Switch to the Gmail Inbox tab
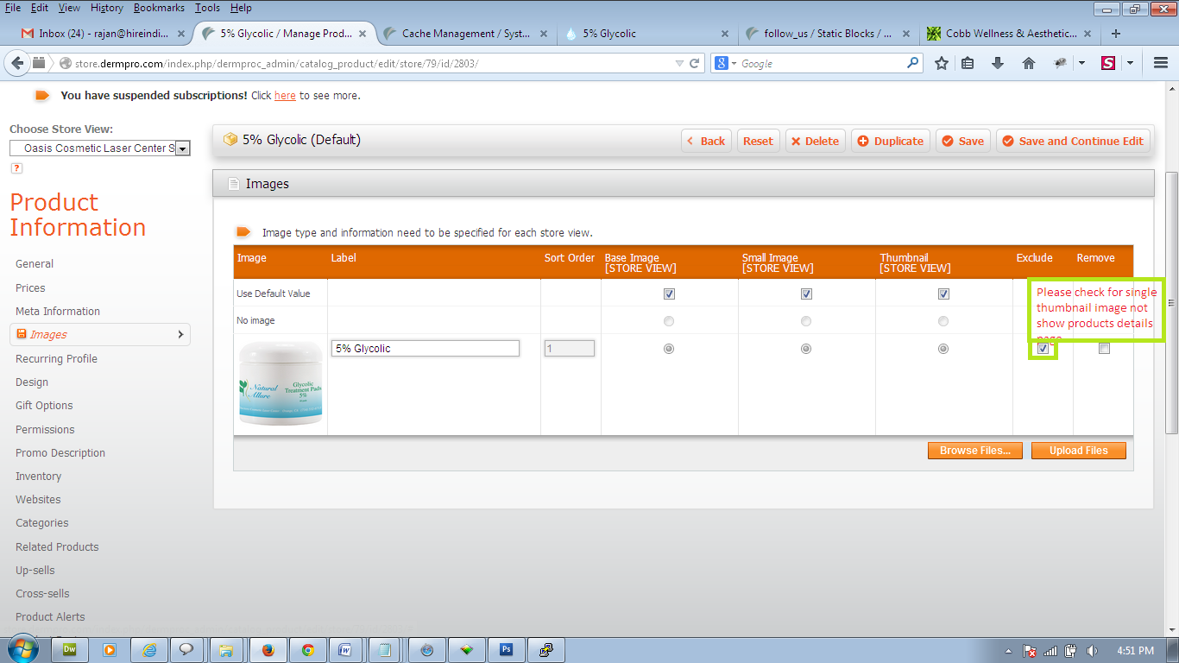 click(x=101, y=34)
